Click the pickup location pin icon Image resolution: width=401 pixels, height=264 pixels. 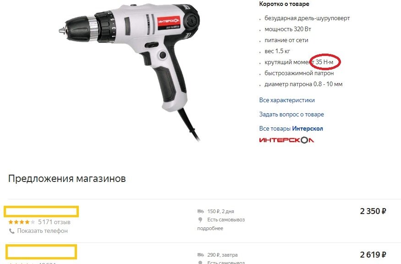point(200,220)
